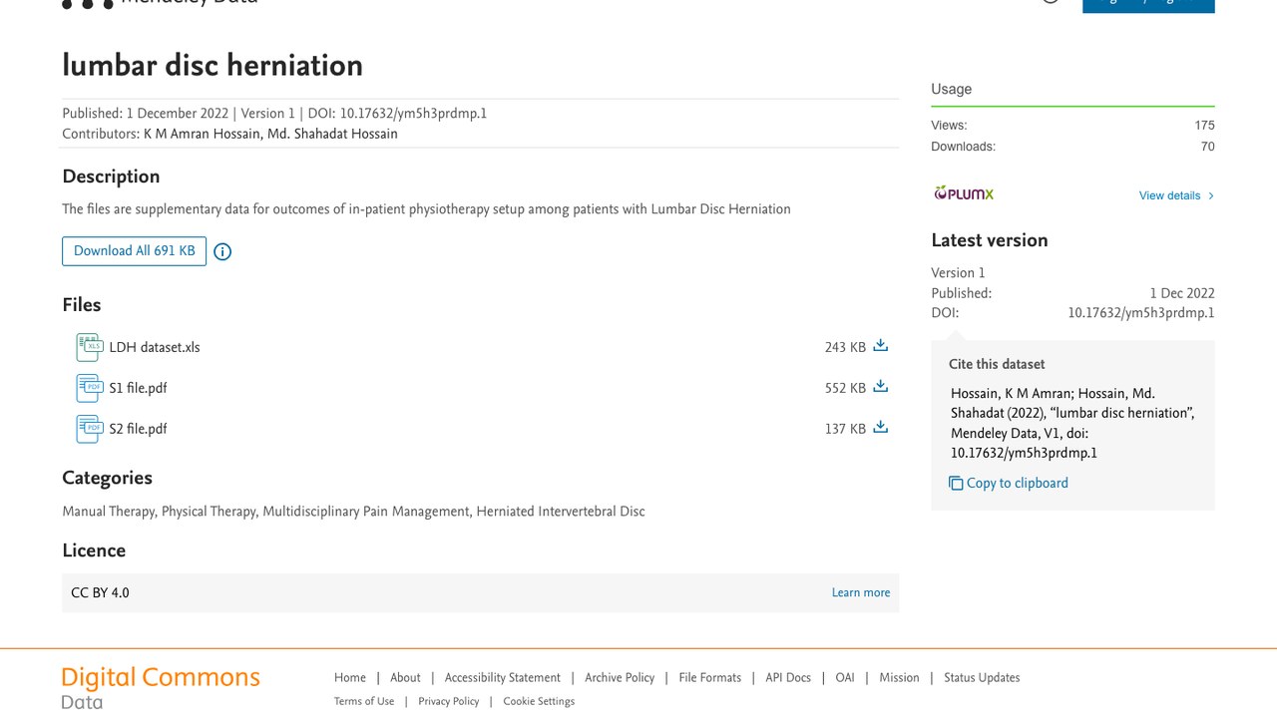Open the Archive Policy link
This screenshot has height=718, width=1277.
tap(620, 677)
